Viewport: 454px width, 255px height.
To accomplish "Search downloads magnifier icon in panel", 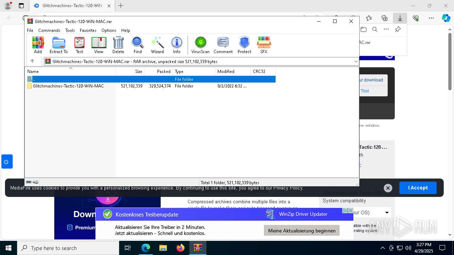I will point(375,29).
